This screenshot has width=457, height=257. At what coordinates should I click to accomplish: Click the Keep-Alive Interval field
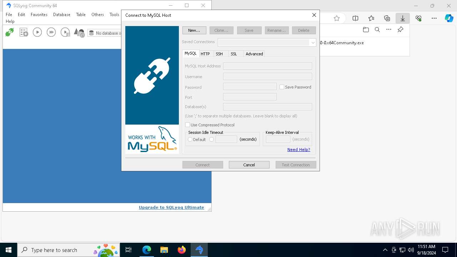278,139
